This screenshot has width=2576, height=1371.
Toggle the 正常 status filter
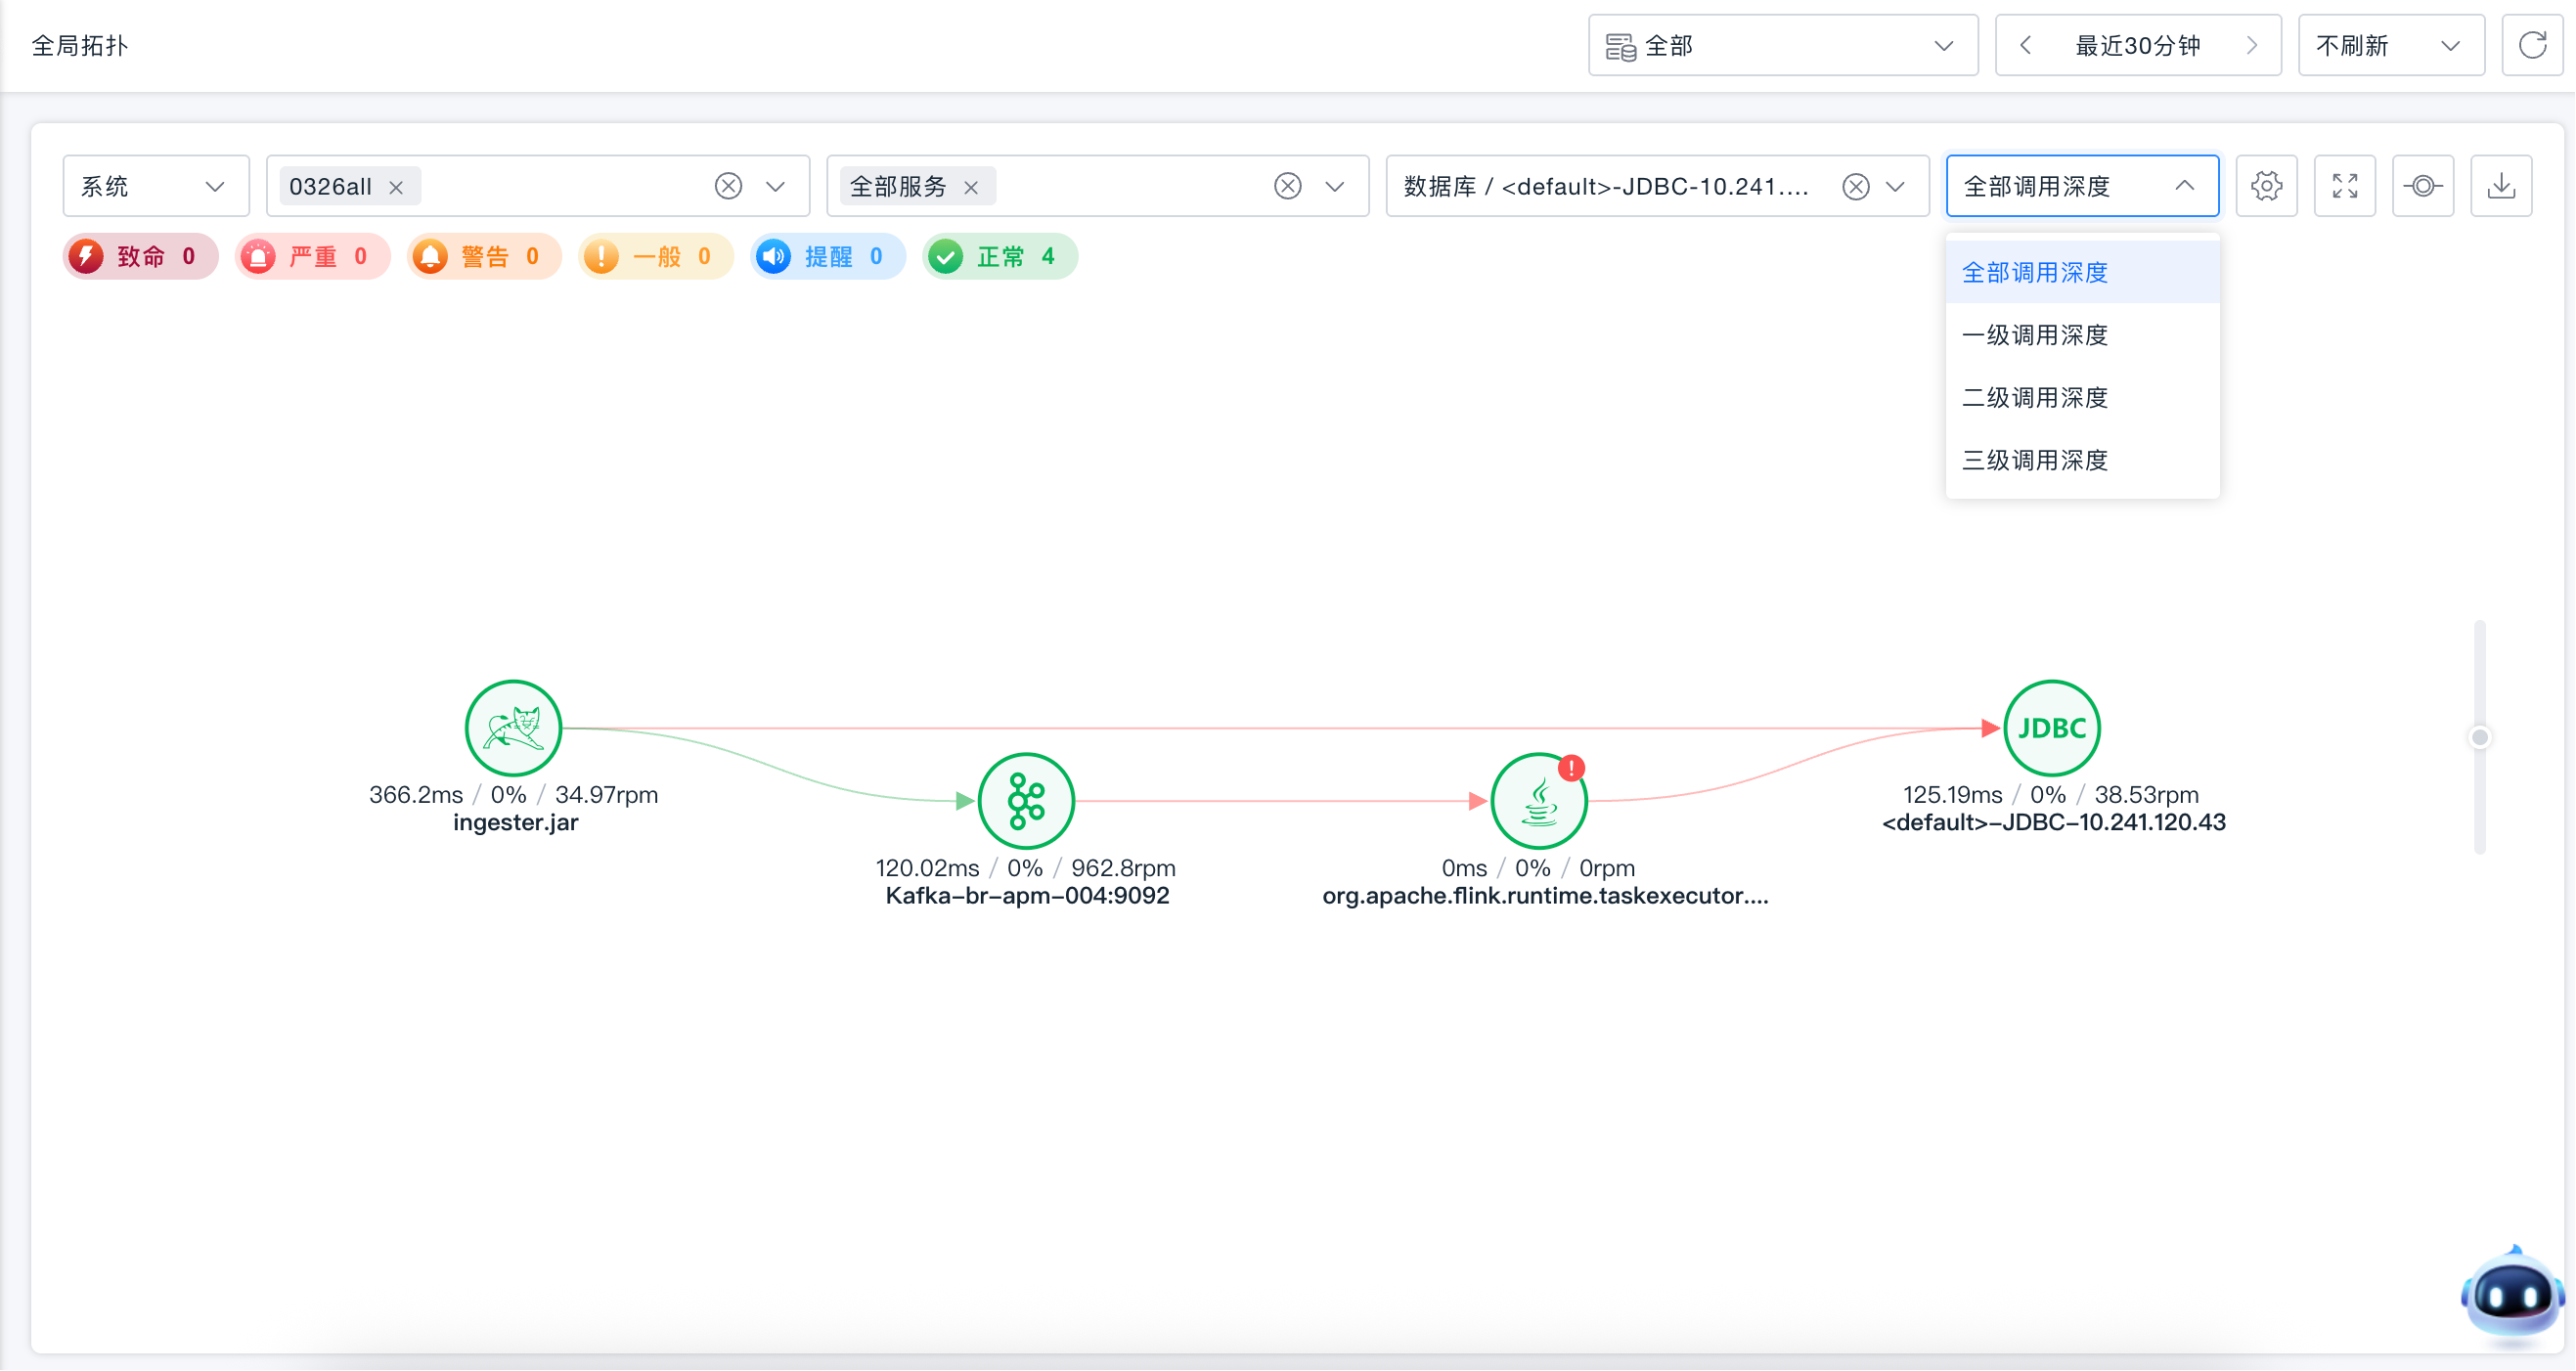point(1000,257)
